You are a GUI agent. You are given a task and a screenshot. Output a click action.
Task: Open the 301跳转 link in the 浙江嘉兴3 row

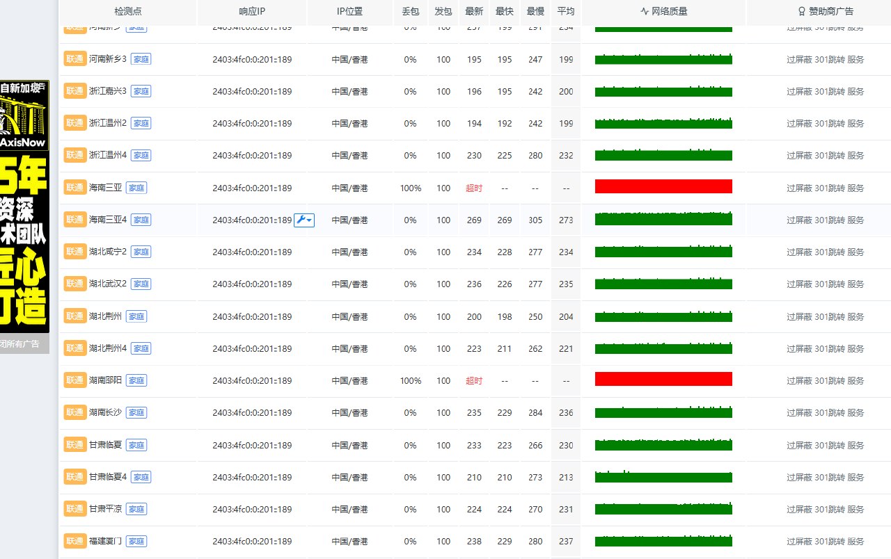(830, 92)
